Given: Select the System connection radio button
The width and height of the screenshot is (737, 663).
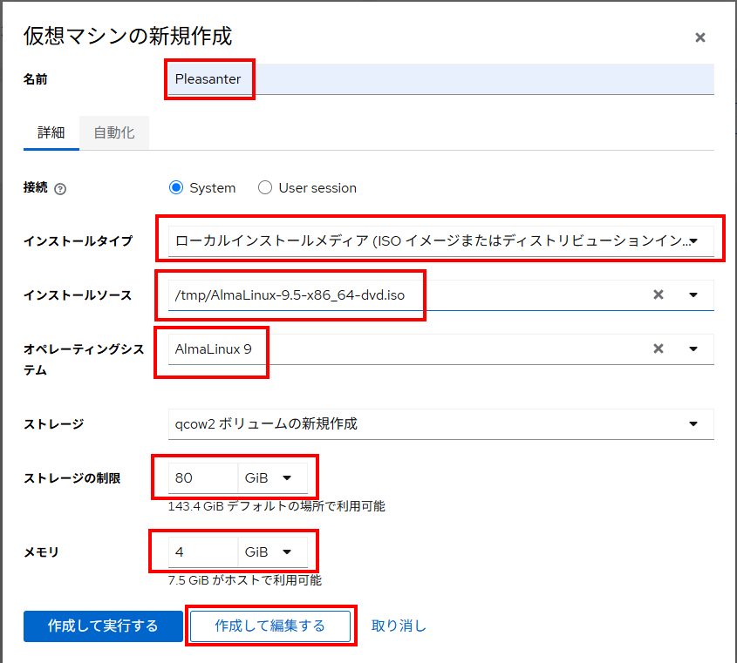Looking at the screenshot, I should pyautogui.click(x=176, y=187).
